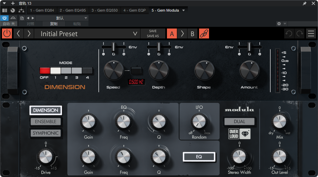Click the Mix dry/wet knob
The width and height of the screenshot is (318, 177).
pyautogui.click(x=280, y=121)
